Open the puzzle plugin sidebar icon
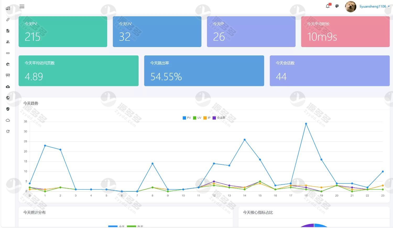Screen dimensions: 393x228 8,64
